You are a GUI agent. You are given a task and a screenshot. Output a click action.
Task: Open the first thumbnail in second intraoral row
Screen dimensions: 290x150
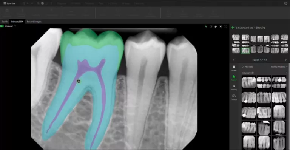[249, 97]
